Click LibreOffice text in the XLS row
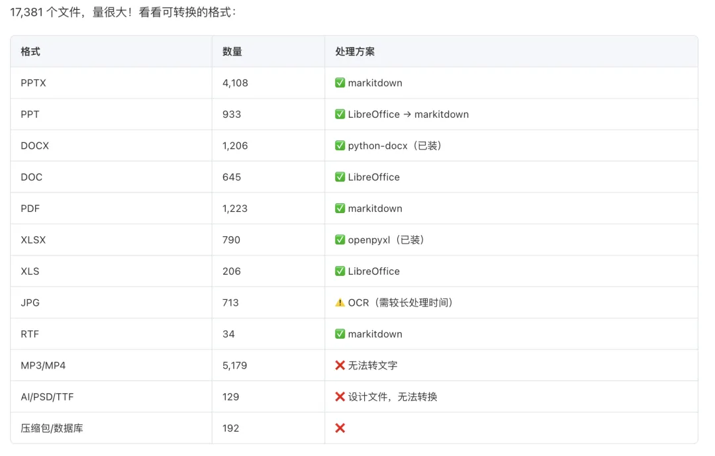This screenshot has height=456, width=715. pyautogui.click(x=374, y=271)
